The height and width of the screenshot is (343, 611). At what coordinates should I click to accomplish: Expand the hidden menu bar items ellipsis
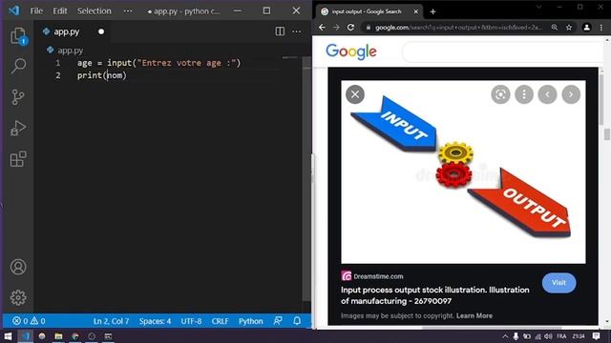point(128,10)
